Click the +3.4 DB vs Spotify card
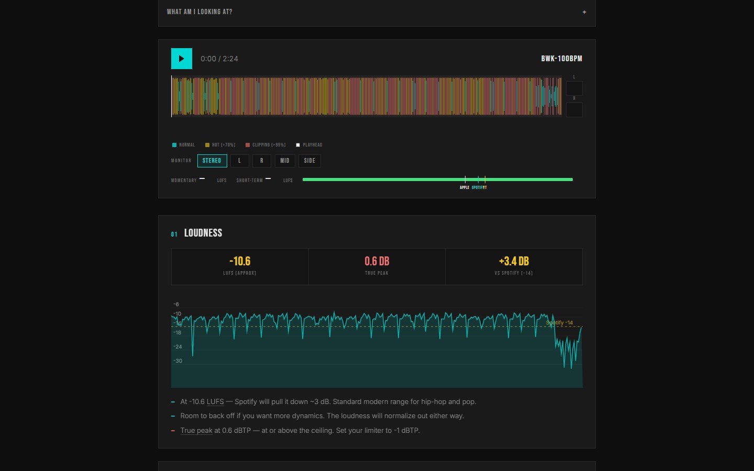Image resolution: width=754 pixels, height=471 pixels. [x=514, y=266]
